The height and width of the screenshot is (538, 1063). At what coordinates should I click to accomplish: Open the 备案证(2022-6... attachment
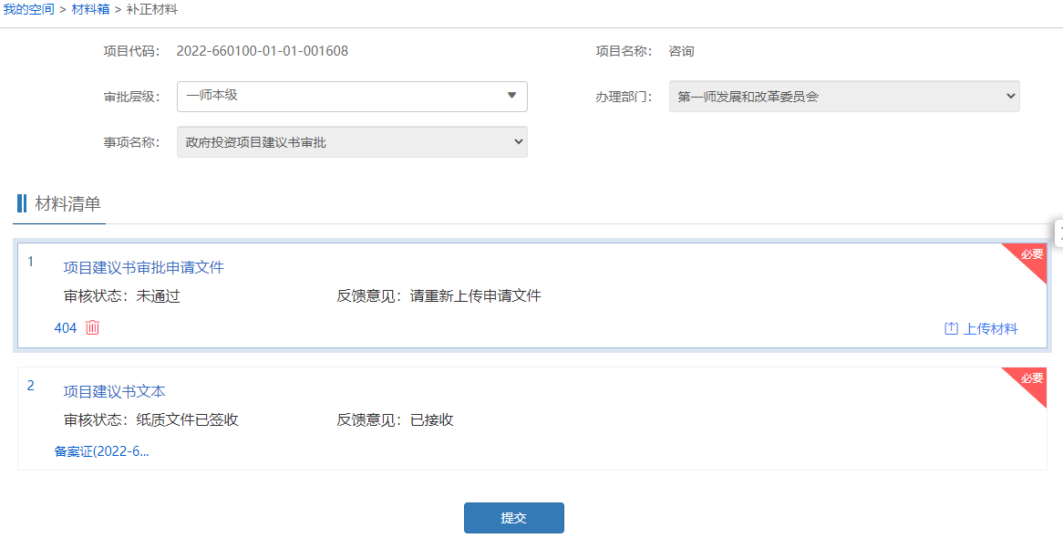(x=101, y=450)
